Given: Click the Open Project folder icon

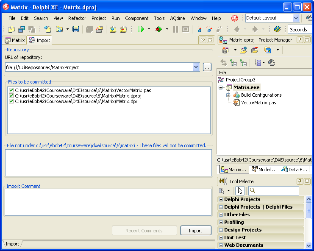Looking at the screenshot, I should [x=59, y=29].
